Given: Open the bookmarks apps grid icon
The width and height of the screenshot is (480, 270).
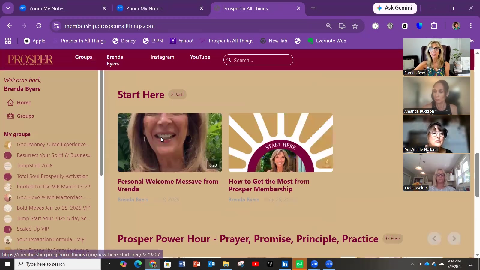Looking at the screenshot, I should point(8,41).
